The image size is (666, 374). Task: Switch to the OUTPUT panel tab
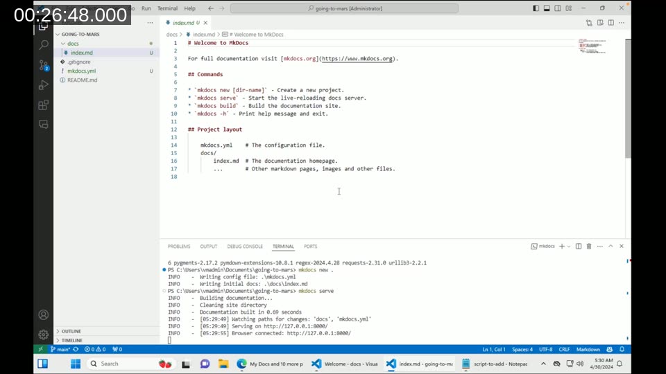(209, 247)
